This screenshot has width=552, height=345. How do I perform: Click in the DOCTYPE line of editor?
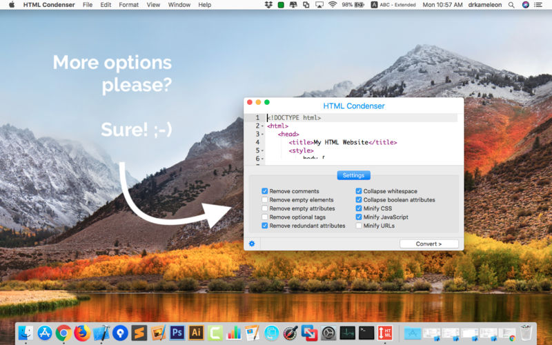pos(361,117)
